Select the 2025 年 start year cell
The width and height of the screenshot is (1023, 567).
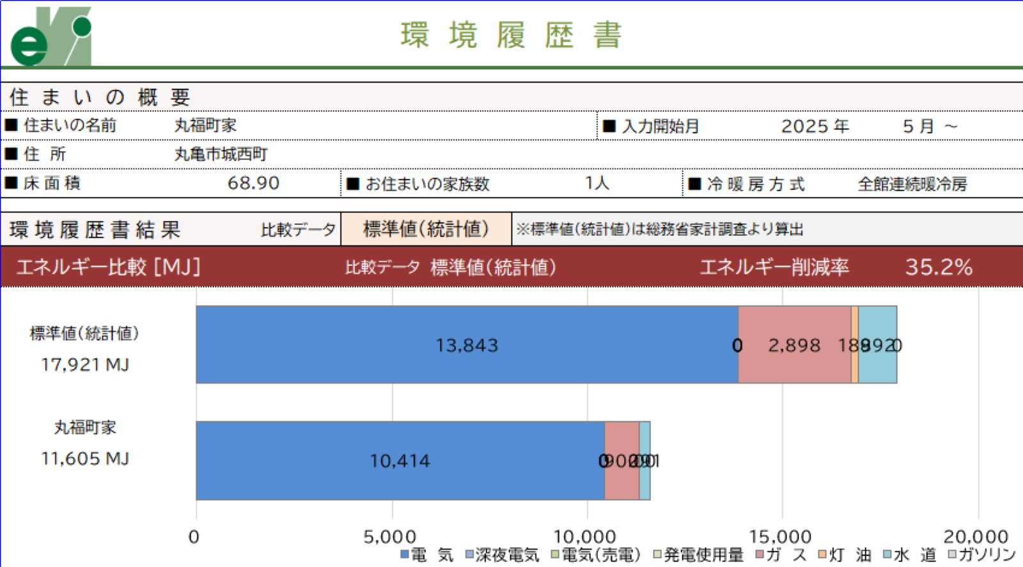click(815, 126)
